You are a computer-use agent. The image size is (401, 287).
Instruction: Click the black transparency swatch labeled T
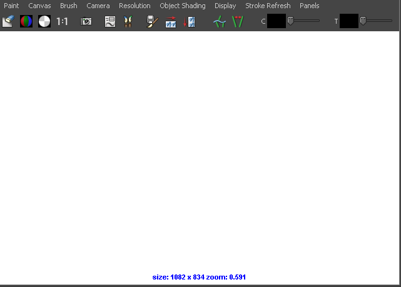pos(349,21)
